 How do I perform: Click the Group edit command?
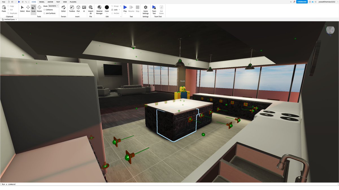tap(115, 6)
